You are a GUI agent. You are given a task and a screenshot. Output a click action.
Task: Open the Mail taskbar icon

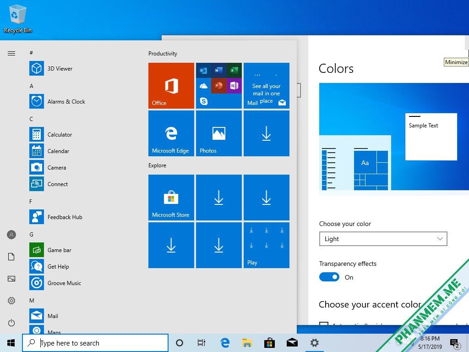(292, 343)
